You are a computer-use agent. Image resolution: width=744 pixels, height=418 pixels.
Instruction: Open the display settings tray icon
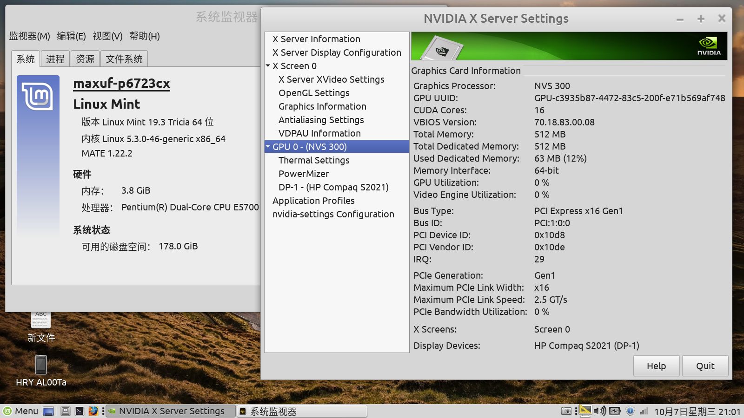coord(585,411)
